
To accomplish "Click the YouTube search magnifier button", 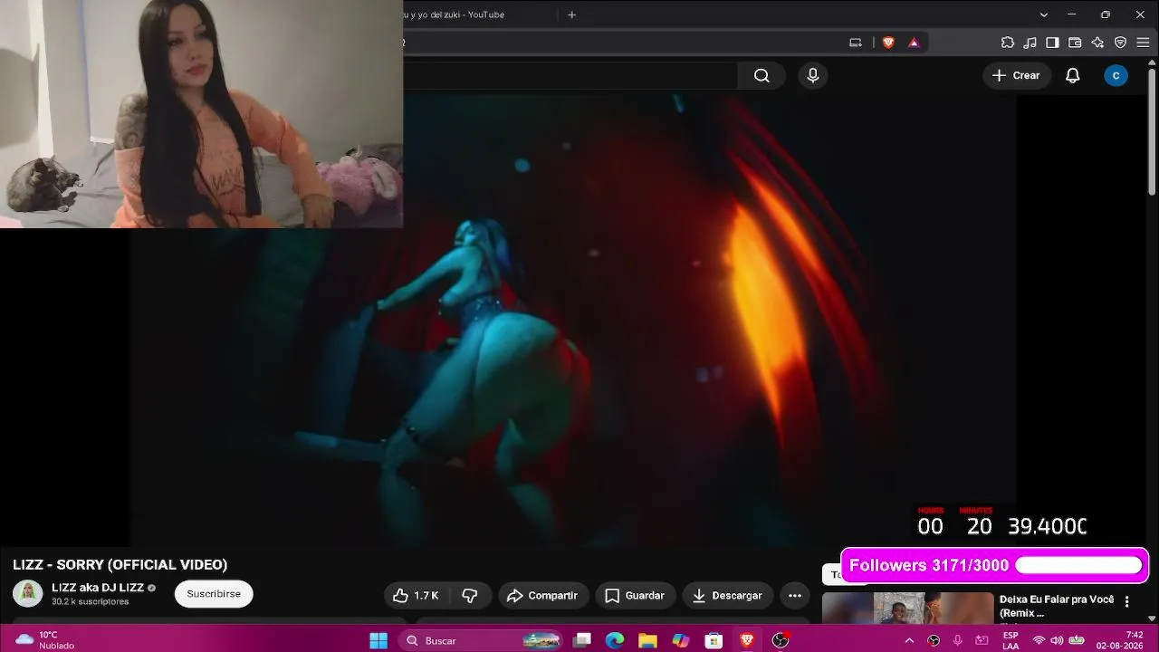I will (x=761, y=76).
